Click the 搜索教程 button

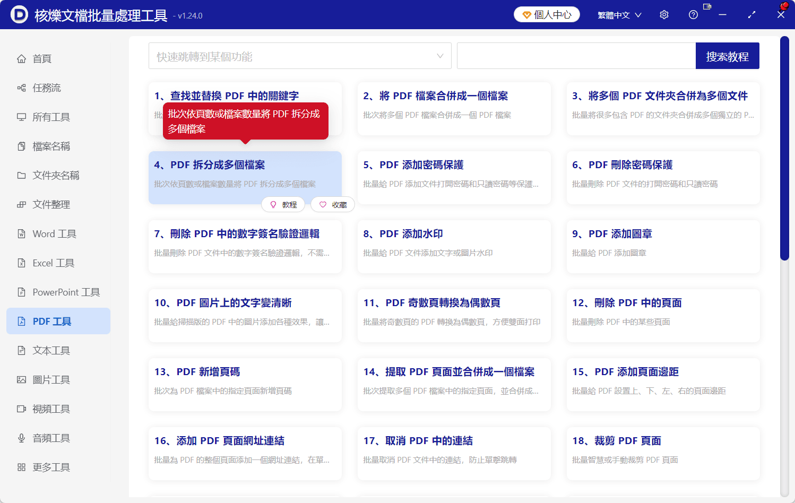pyautogui.click(x=727, y=56)
